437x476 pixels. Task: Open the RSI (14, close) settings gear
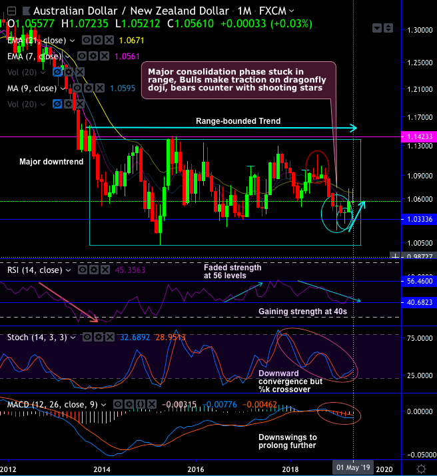(x=94, y=270)
